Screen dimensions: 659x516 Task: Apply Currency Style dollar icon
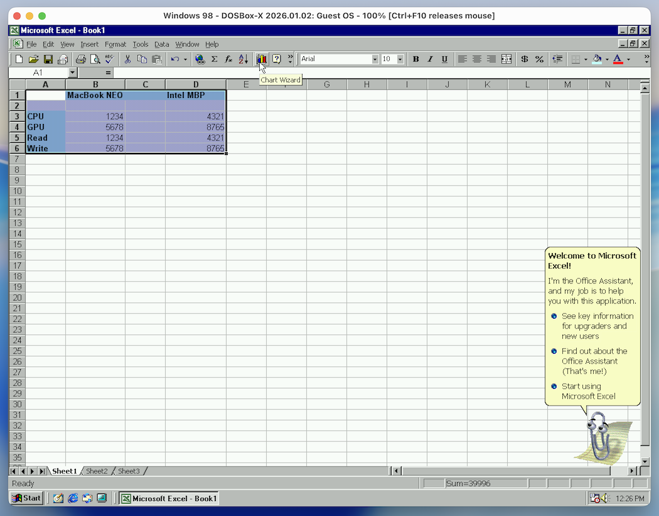[525, 59]
